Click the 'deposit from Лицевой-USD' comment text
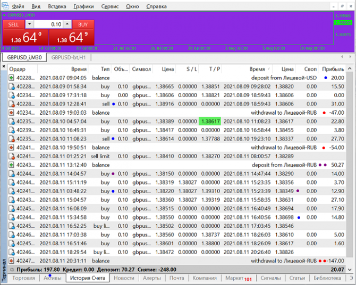The image size is (356, 285). 284,78
